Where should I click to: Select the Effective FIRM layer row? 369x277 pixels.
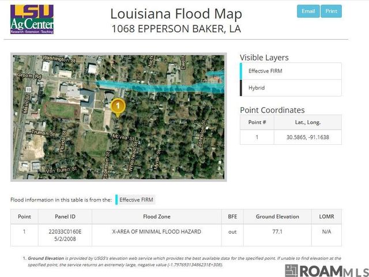point(291,71)
